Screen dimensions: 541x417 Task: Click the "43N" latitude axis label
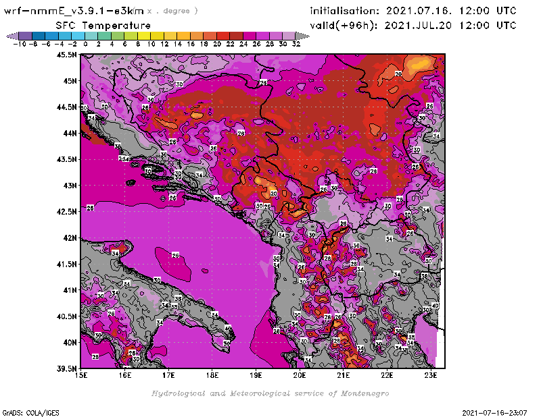point(70,186)
